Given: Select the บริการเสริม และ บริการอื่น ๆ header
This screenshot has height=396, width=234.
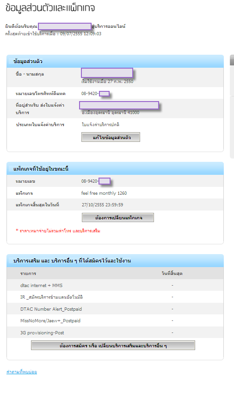Looking at the screenshot, I should click(x=115, y=261).
